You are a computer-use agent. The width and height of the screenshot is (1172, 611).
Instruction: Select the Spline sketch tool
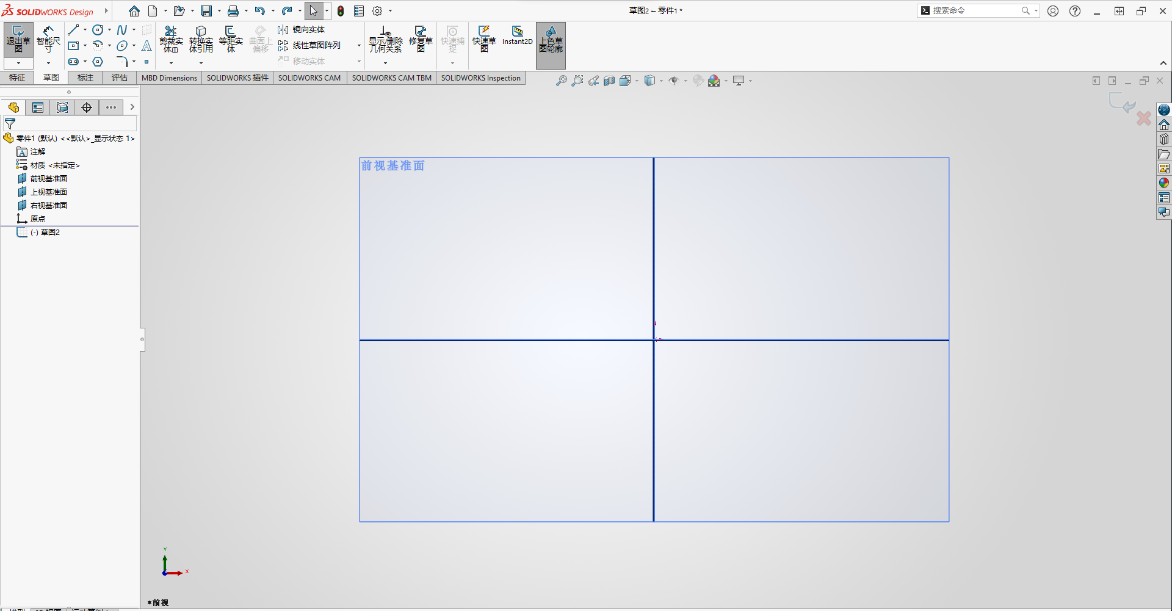122,30
